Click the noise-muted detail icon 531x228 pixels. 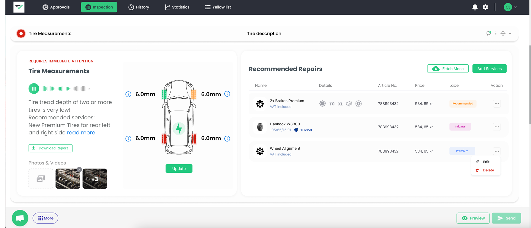tap(349, 104)
